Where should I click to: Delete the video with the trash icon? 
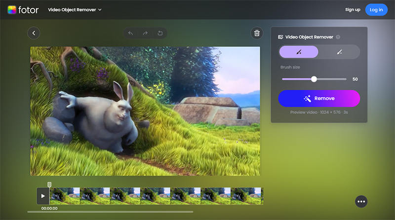point(257,33)
